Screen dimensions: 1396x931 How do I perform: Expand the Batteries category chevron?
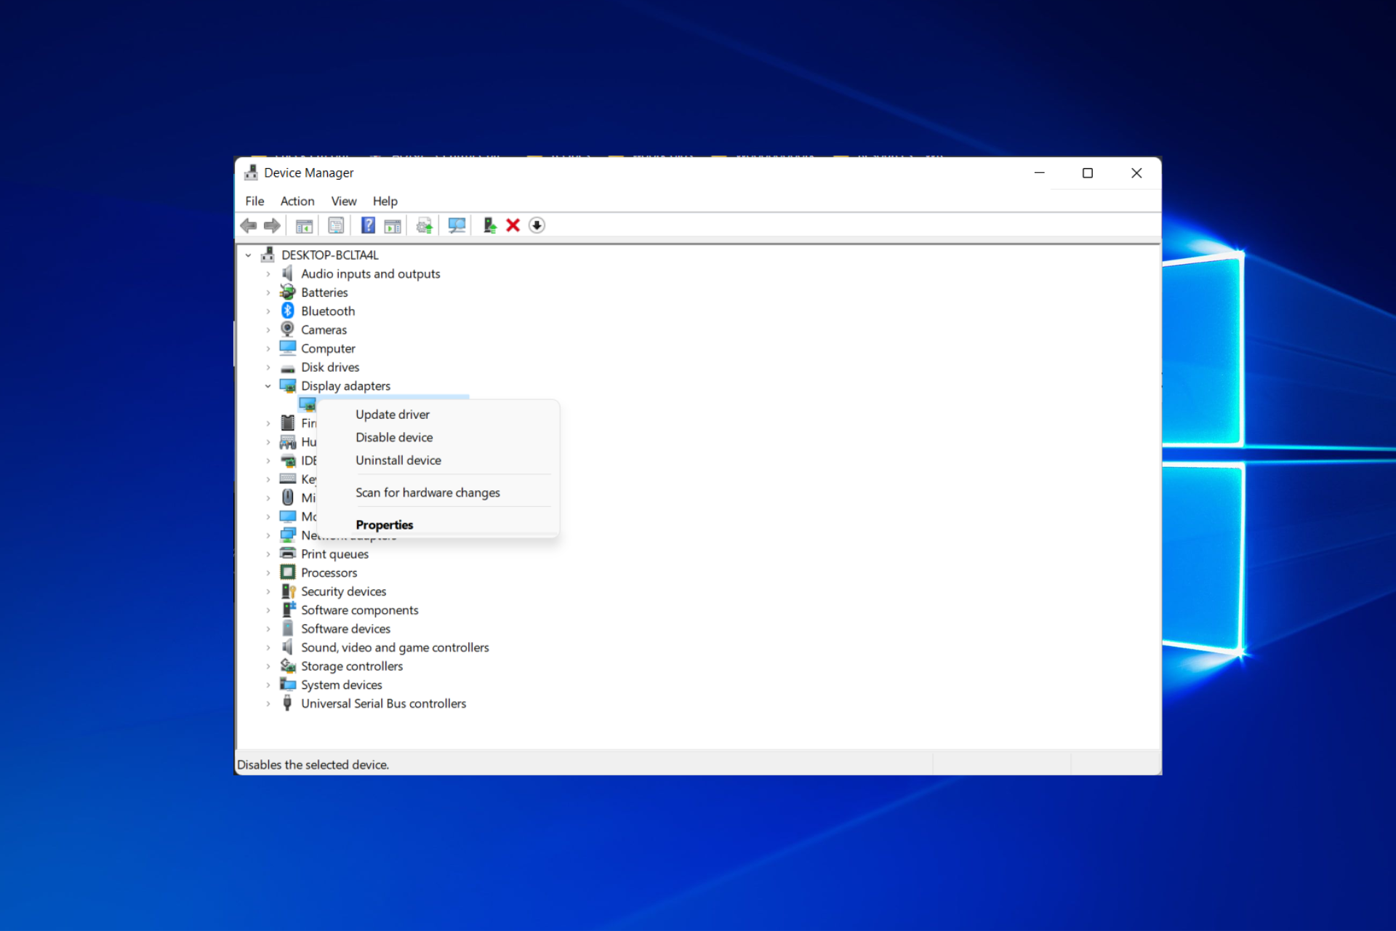coord(268,293)
